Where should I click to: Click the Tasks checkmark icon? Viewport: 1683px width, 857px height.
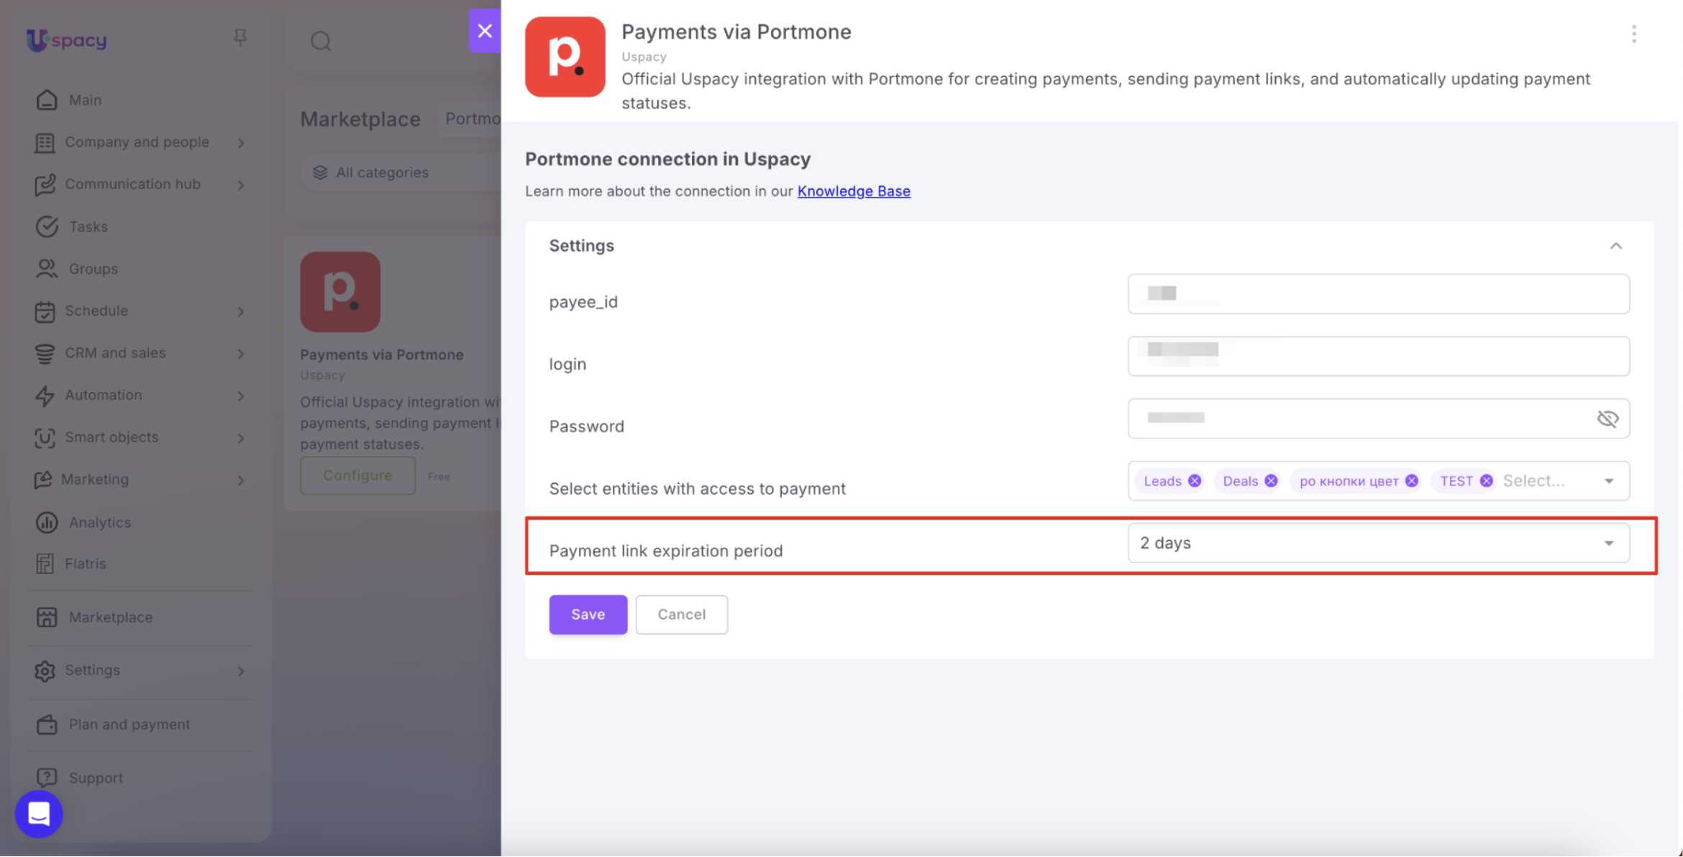(x=47, y=226)
